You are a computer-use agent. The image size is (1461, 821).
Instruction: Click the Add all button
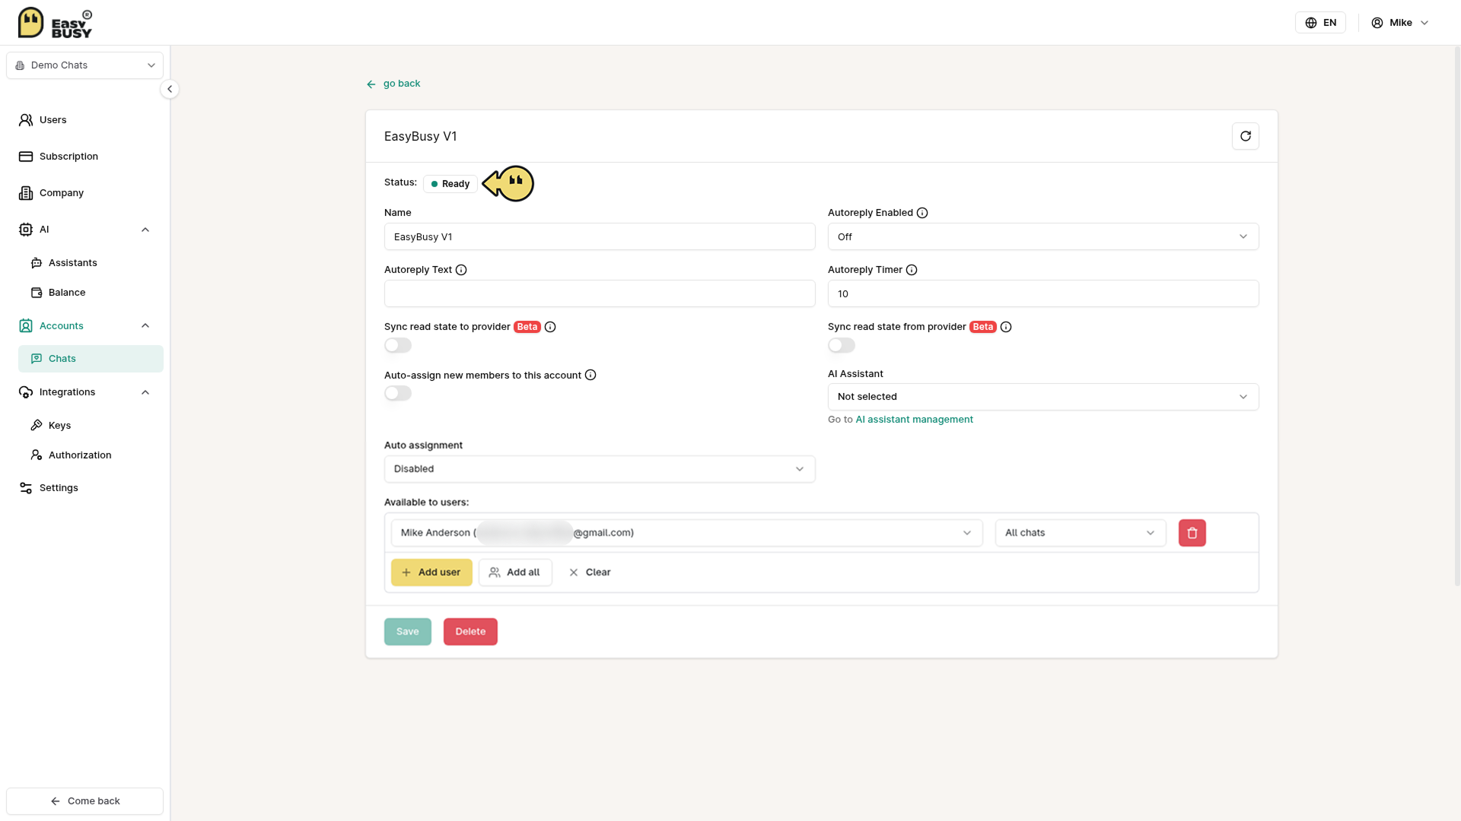515,572
